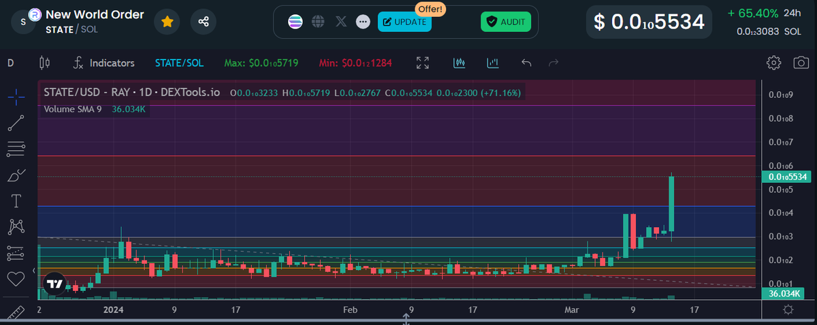Collapse the drawing toolbar arrow
The width and height of the screenshot is (817, 325).
(x=33, y=271)
